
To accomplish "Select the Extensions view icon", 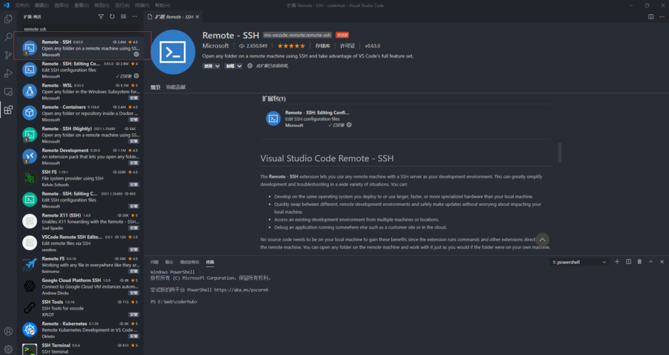I will (8, 110).
